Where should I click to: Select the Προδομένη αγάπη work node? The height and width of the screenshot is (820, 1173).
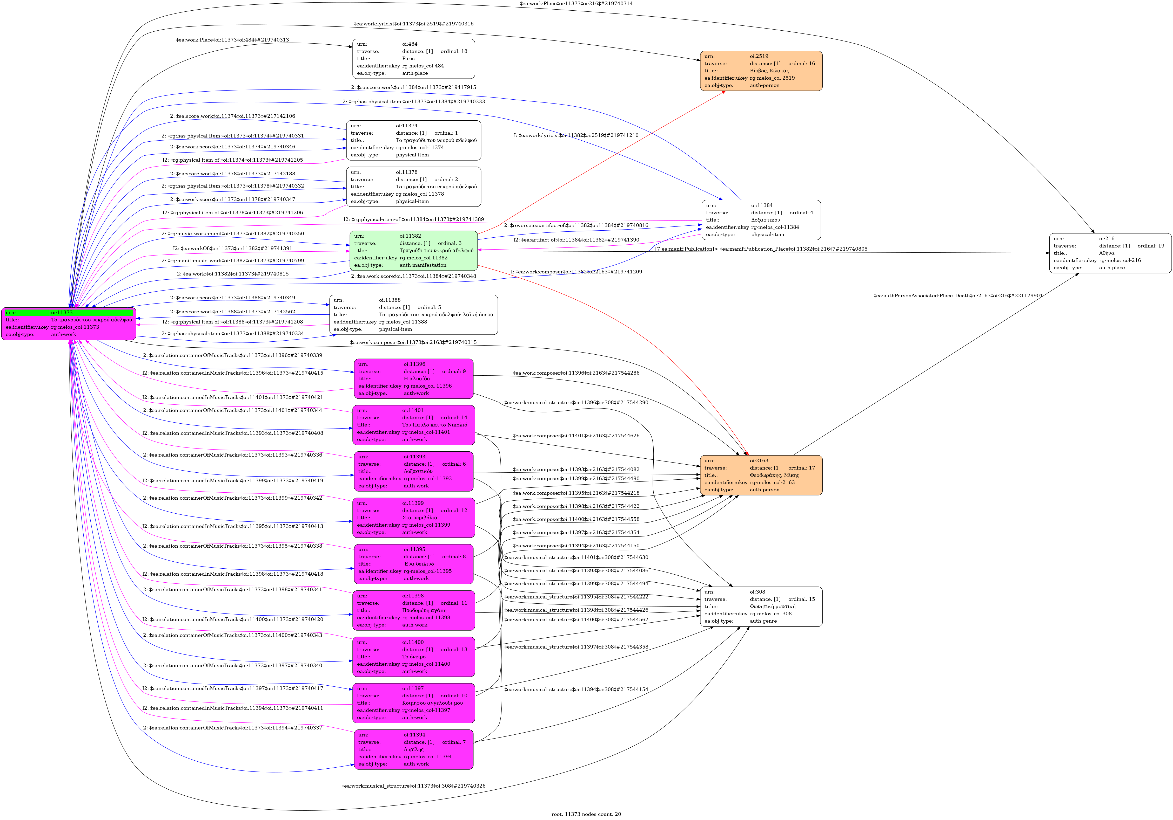[413, 610]
